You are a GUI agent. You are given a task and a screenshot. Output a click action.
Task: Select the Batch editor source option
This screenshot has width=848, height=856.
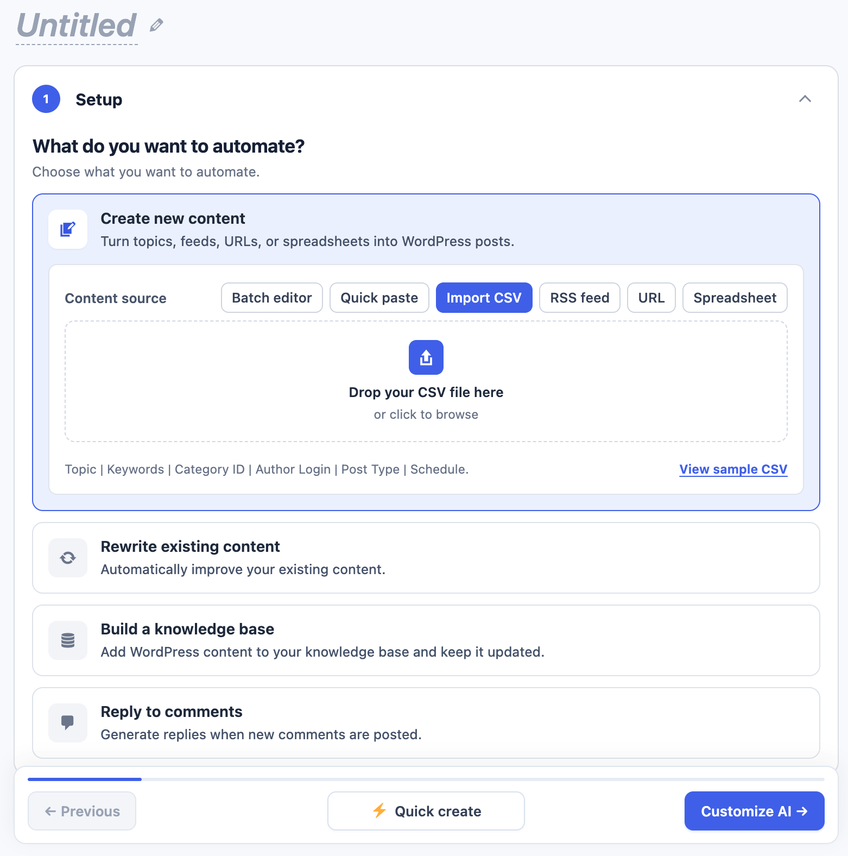coord(272,298)
